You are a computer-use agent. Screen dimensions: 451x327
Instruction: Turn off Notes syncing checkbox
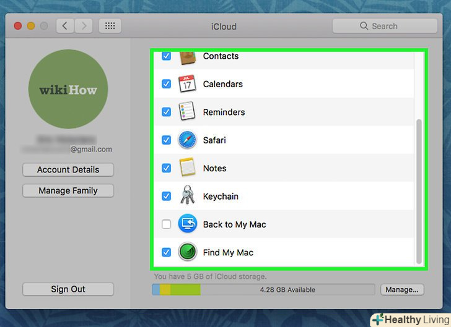point(166,168)
